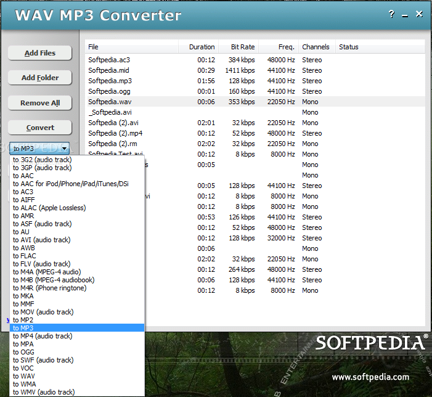This screenshot has width=432, height=397.
Task: Click the Remove All button
Action: coord(40,103)
